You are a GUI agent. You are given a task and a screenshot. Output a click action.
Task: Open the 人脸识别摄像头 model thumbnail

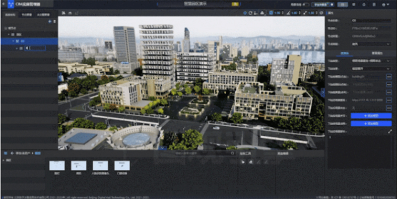100,166
